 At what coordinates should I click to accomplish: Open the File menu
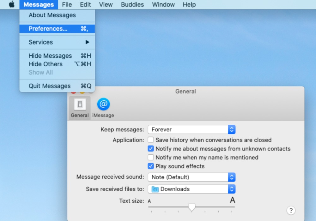pyautogui.click(x=67, y=4)
